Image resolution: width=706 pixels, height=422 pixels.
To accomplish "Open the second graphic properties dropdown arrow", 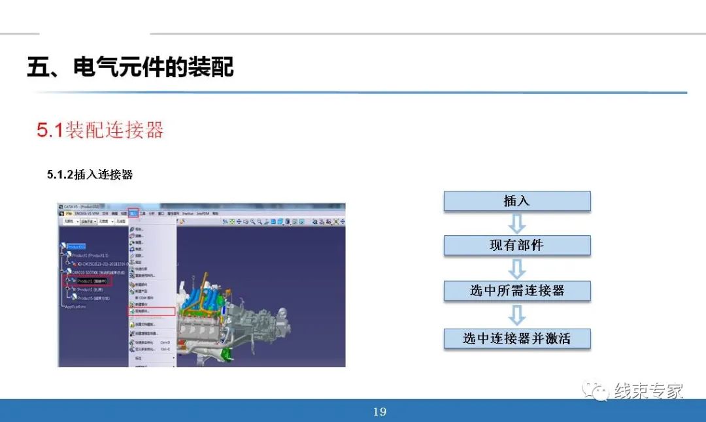I will (x=95, y=221).
